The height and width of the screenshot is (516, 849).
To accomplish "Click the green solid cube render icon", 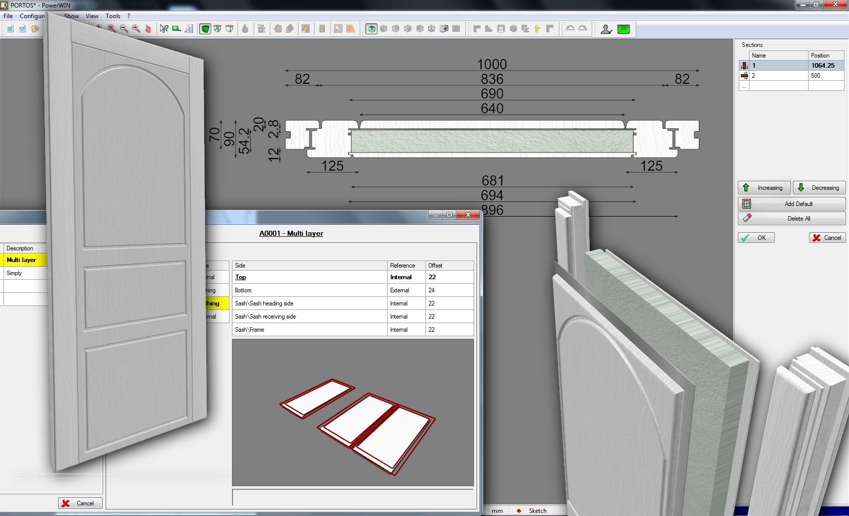I will click(x=205, y=29).
